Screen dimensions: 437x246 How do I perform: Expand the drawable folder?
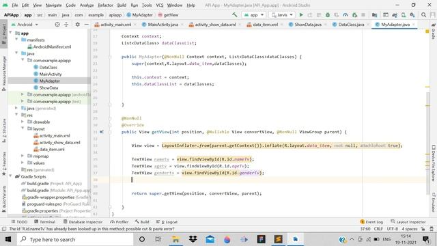click(x=23, y=122)
